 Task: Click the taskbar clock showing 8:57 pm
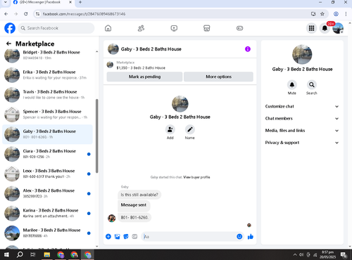point(327,254)
